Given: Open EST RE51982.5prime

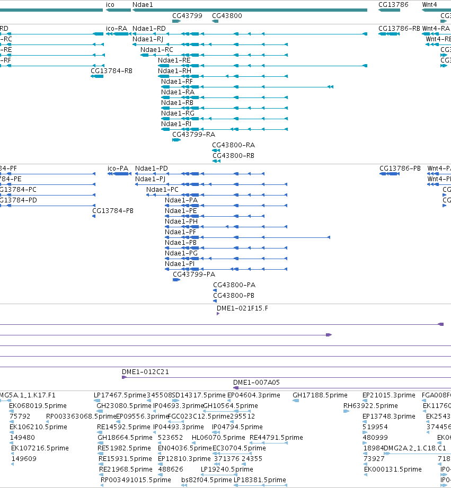Looking at the screenshot, I should pos(124,448).
